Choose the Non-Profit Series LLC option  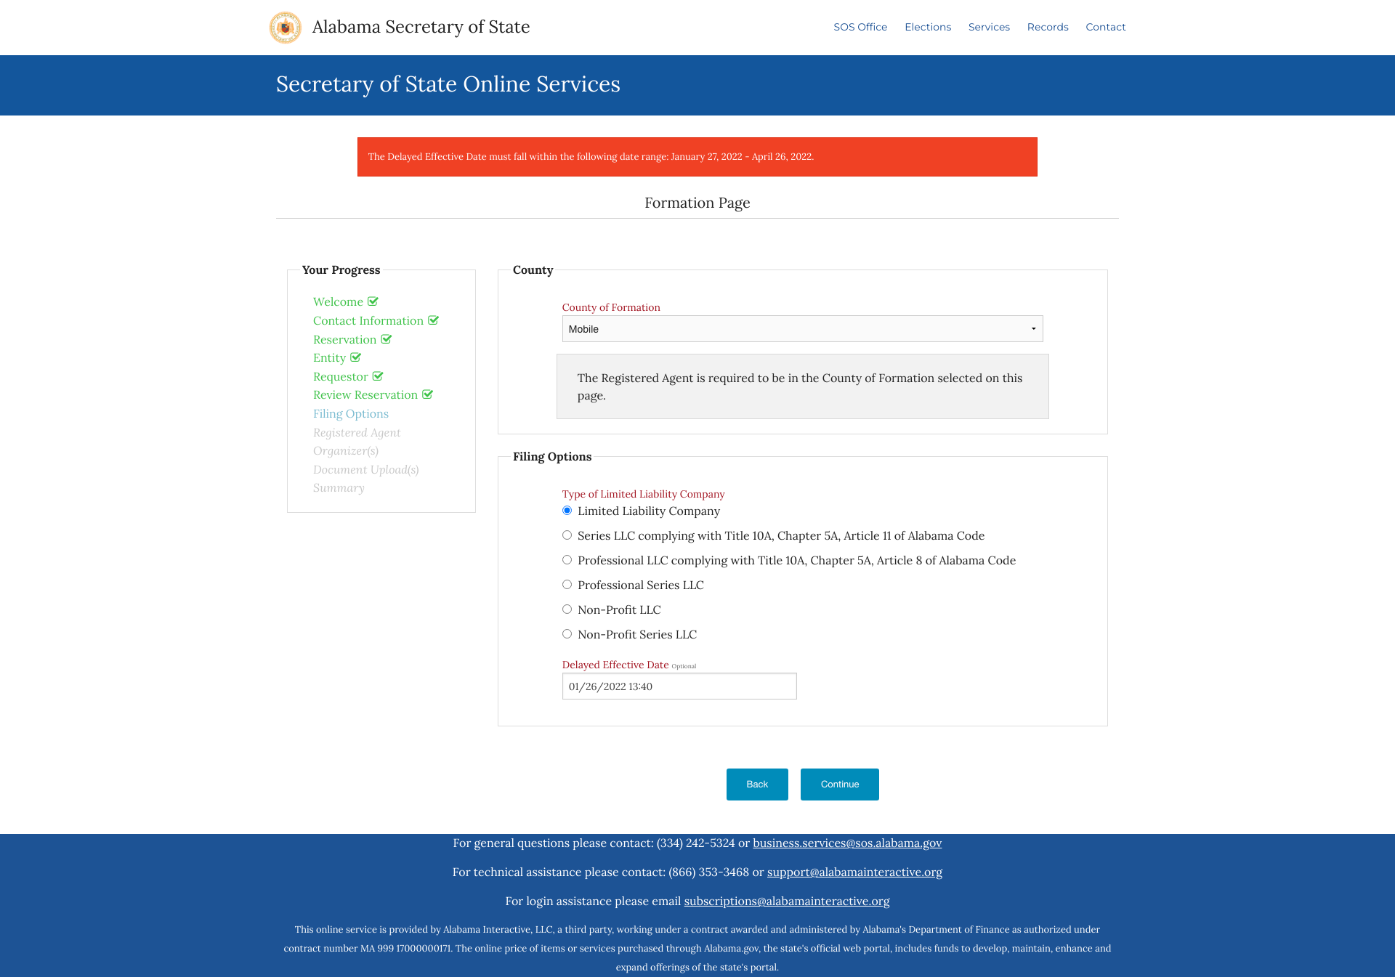pyautogui.click(x=567, y=634)
